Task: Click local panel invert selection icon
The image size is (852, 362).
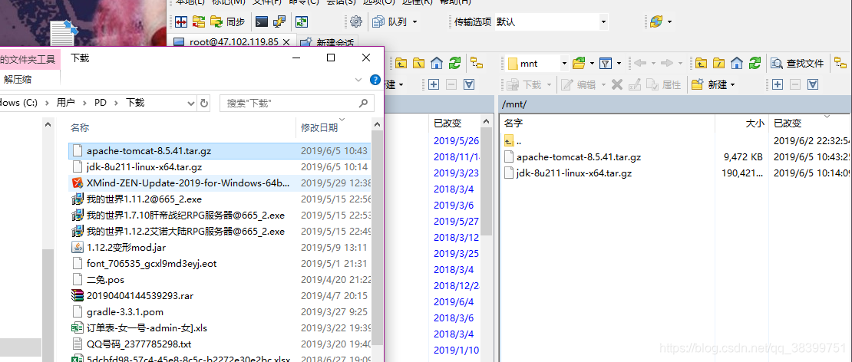Action: click(468, 84)
